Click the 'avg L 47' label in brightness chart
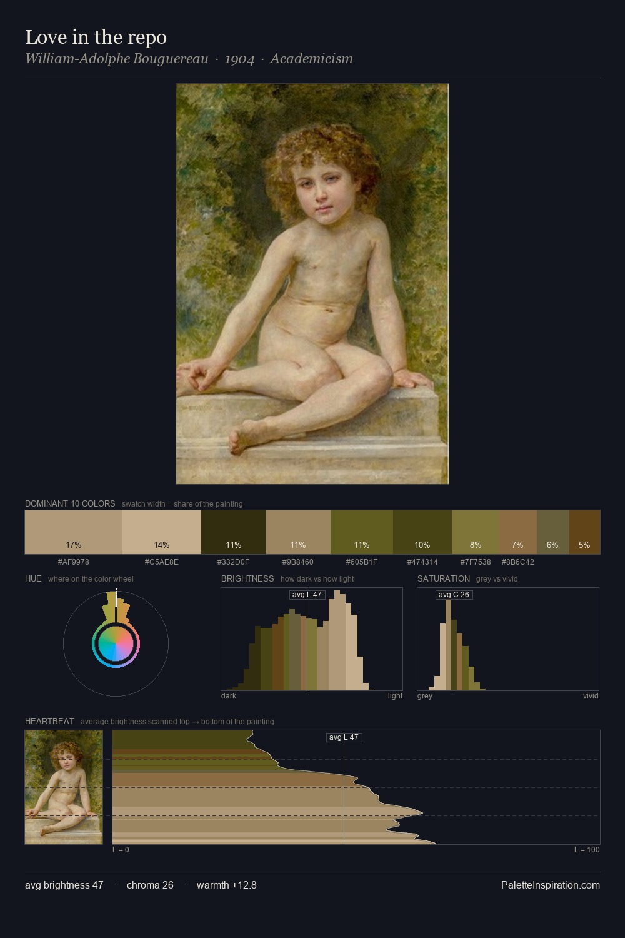Viewport: 625px width, 938px height. point(307,595)
